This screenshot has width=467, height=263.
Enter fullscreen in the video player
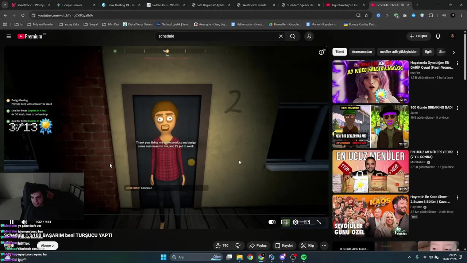[x=319, y=222]
